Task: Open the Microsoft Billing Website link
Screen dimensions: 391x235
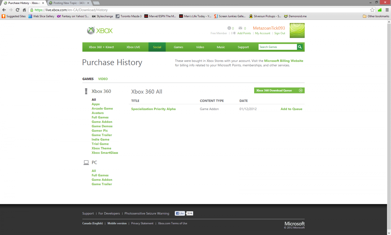Action: click(284, 61)
